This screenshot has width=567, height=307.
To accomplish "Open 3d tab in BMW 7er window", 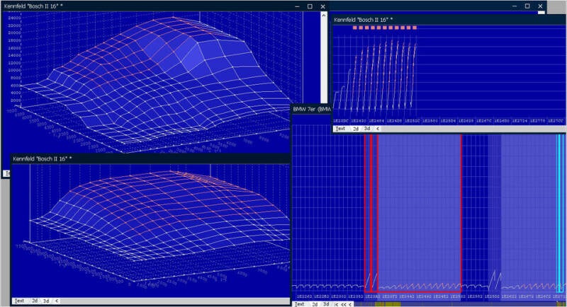I will pyautogui.click(x=326, y=304).
